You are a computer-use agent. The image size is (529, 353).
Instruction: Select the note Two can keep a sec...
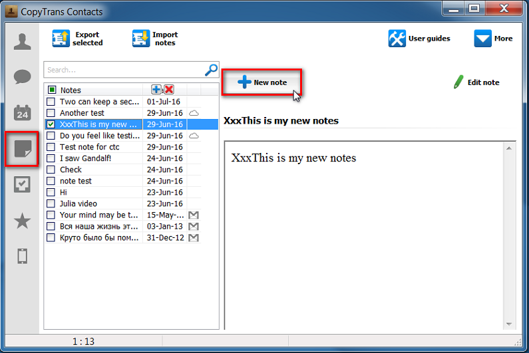point(99,102)
